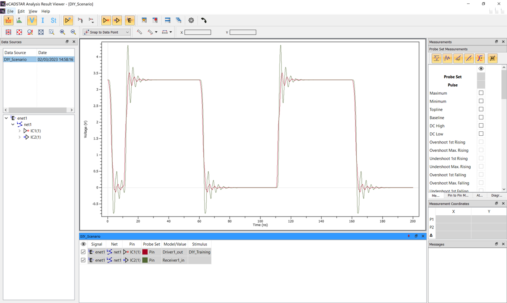The width and height of the screenshot is (507, 303).
Task: Collapse the enet1 tree node
Action: coord(6,118)
